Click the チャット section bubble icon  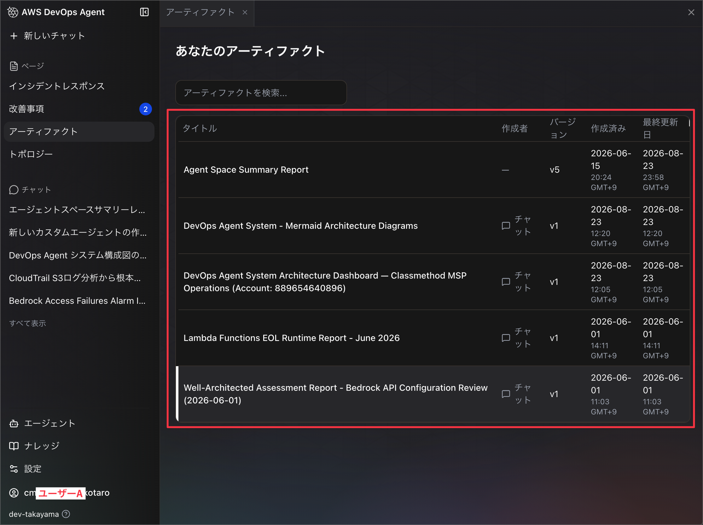tap(14, 190)
